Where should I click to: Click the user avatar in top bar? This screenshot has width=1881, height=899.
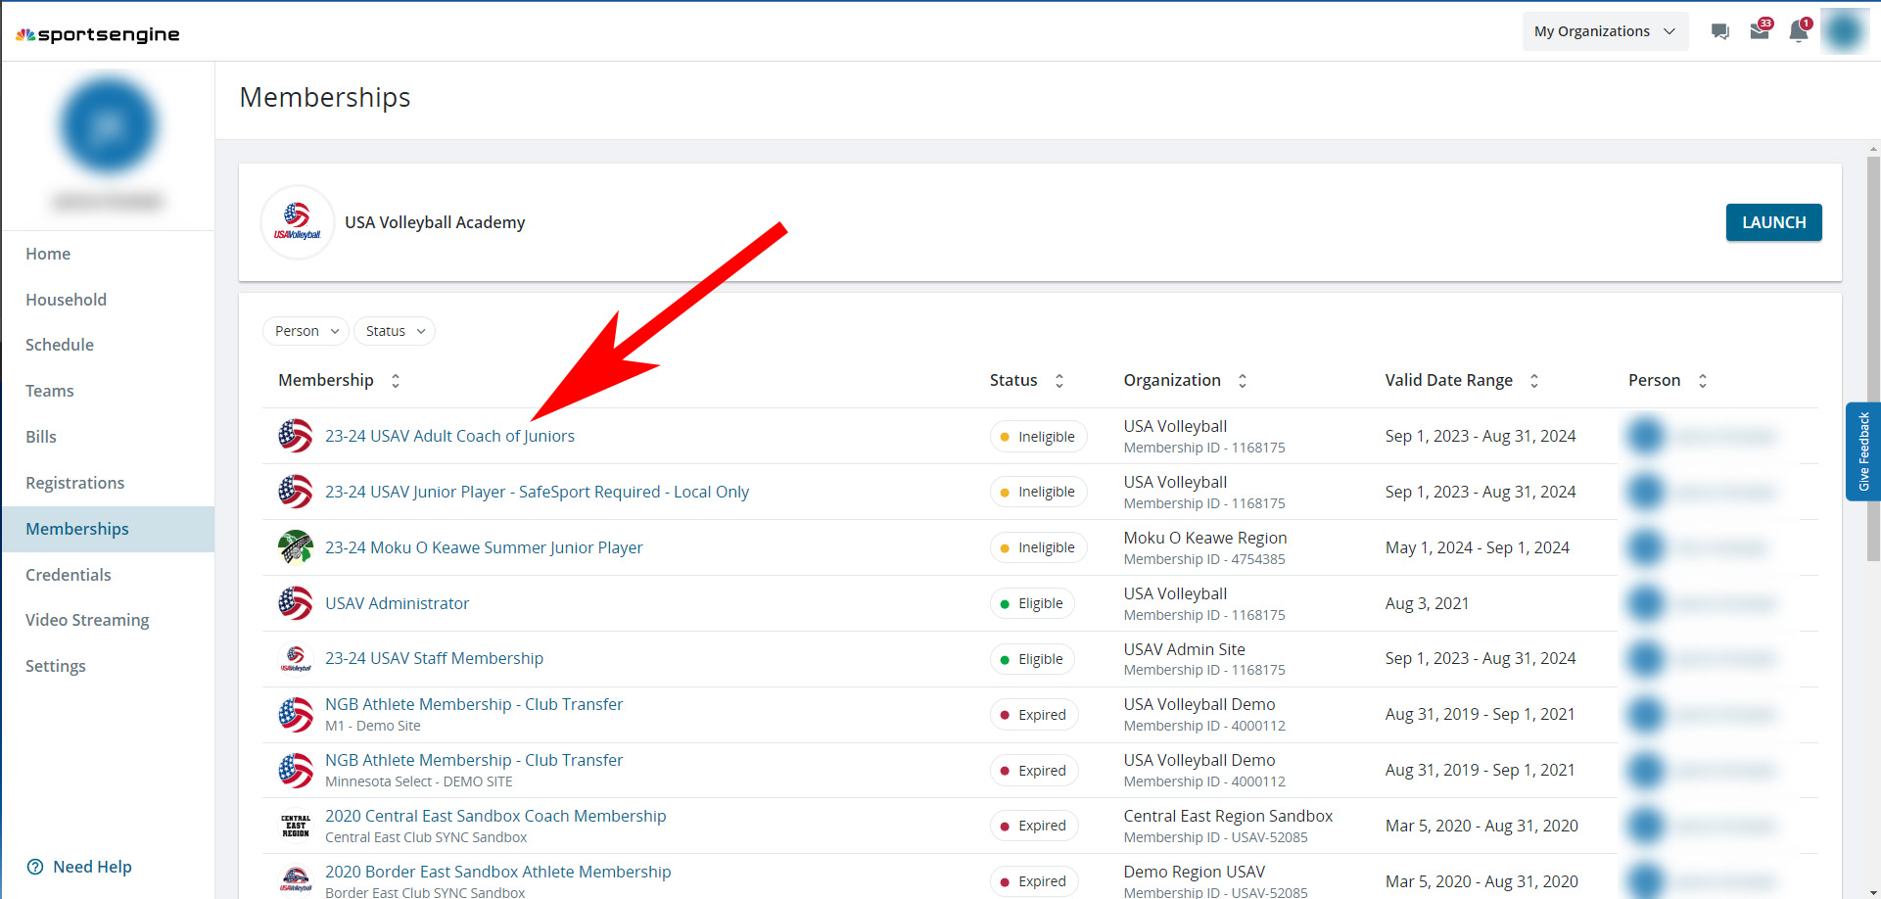click(x=1844, y=31)
